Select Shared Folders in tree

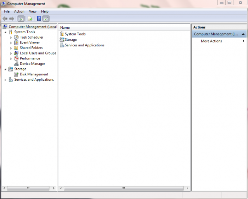(31, 48)
